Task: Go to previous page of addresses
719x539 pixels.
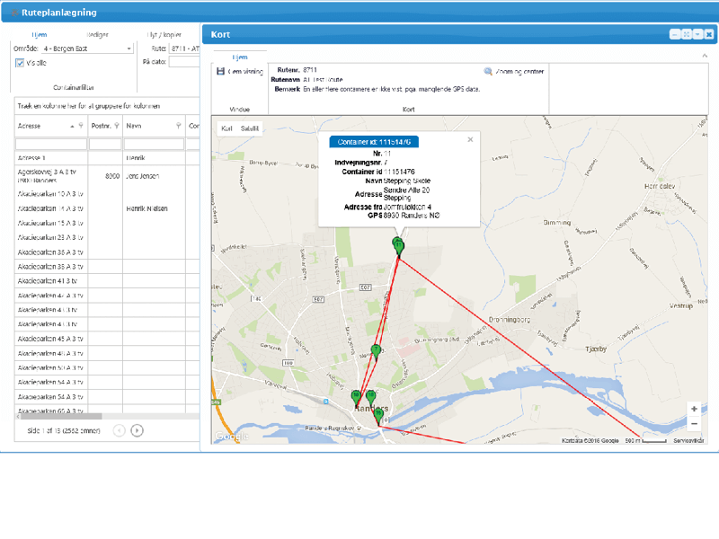Action: [119, 430]
